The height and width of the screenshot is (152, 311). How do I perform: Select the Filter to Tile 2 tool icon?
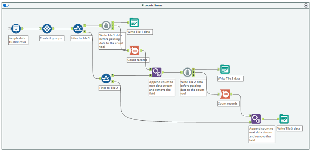(x=106, y=78)
